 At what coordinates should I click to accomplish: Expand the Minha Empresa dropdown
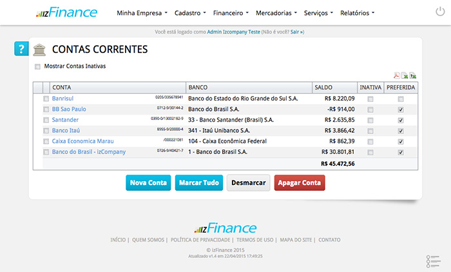[x=142, y=13]
